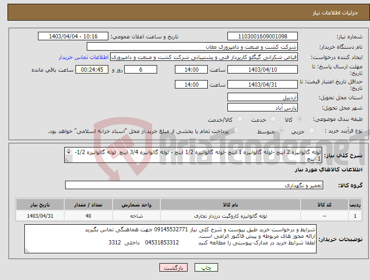This screenshot has height=280, width=370.
Task: Click the quantity cell 40
Action: tap(88, 216)
